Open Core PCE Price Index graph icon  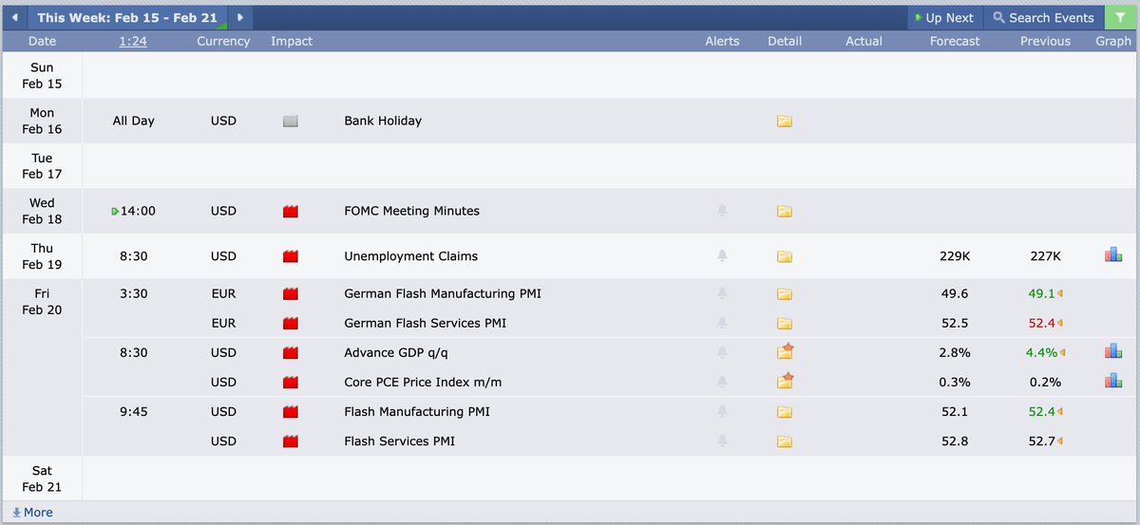(1113, 381)
